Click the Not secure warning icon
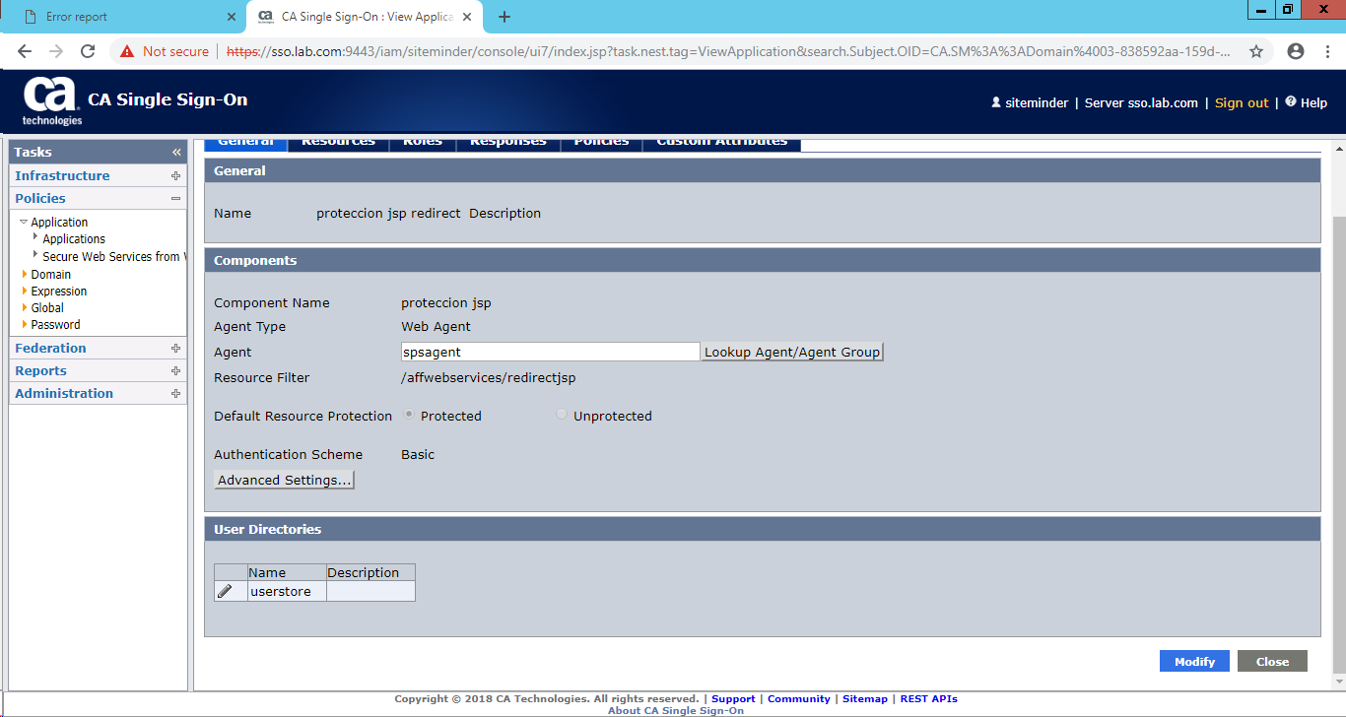The width and height of the screenshot is (1346, 717). click(x=128, y=51)
